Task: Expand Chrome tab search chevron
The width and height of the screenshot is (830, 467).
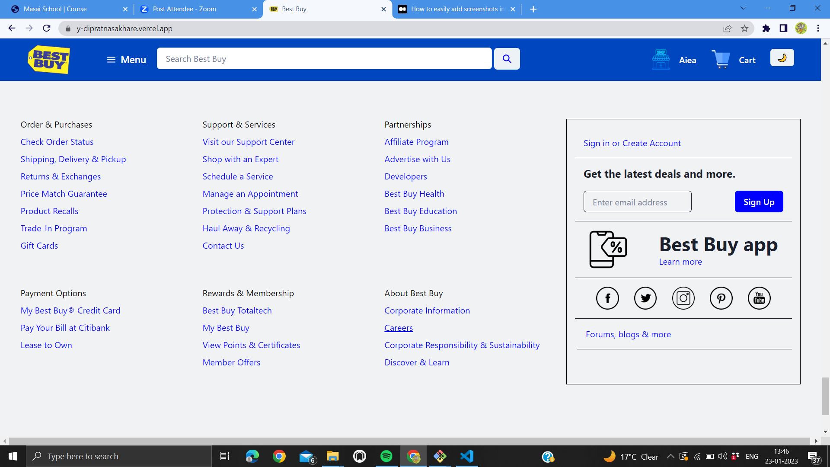Action: [743, 8]
